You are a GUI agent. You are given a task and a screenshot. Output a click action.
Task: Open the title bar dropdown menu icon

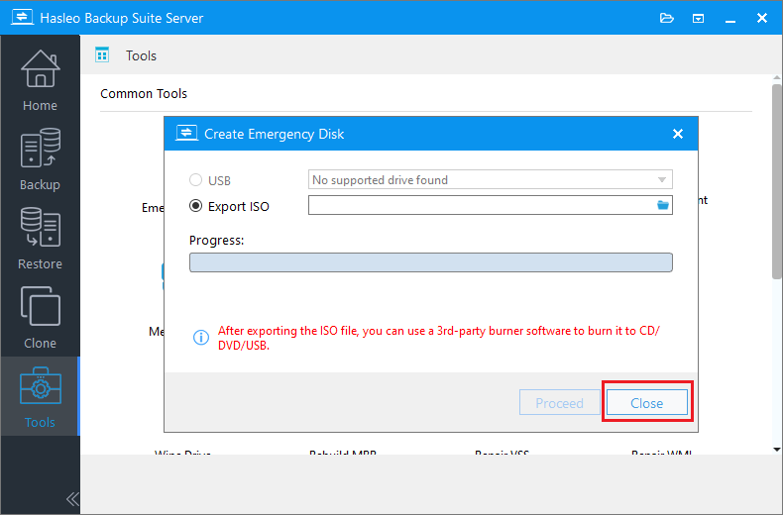[x=698, y=18]
